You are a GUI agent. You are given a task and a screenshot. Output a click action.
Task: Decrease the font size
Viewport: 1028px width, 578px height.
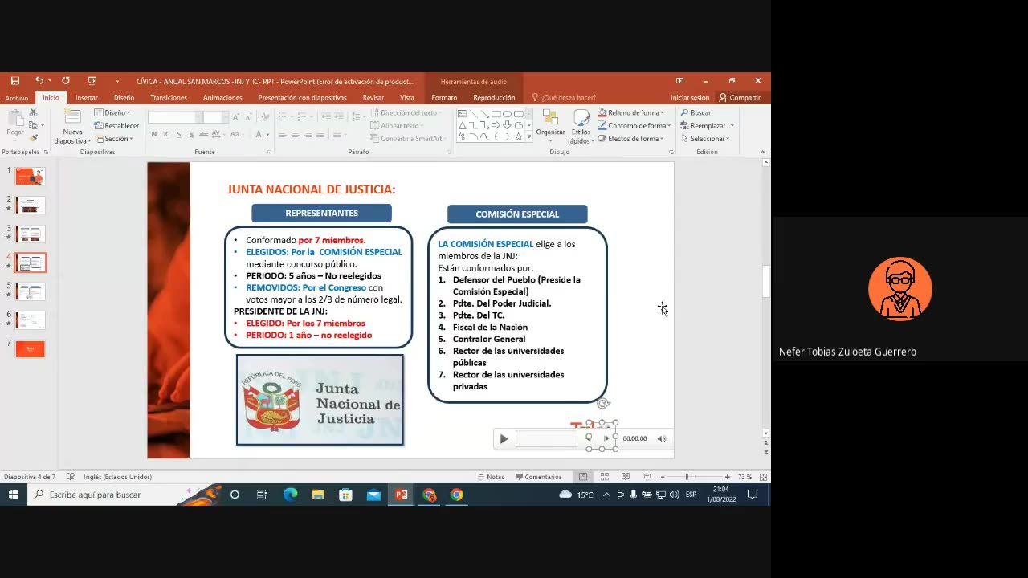tap(248, 117)
